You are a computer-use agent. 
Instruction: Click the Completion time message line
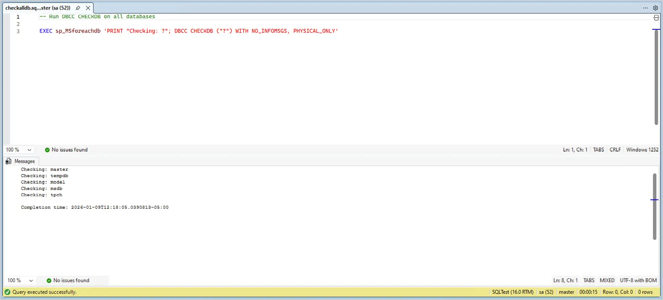[x=95, y=207]
